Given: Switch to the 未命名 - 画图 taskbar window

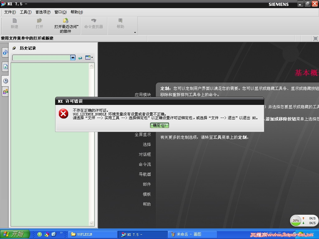Looking at the screenshot, I should click(192, 234).
